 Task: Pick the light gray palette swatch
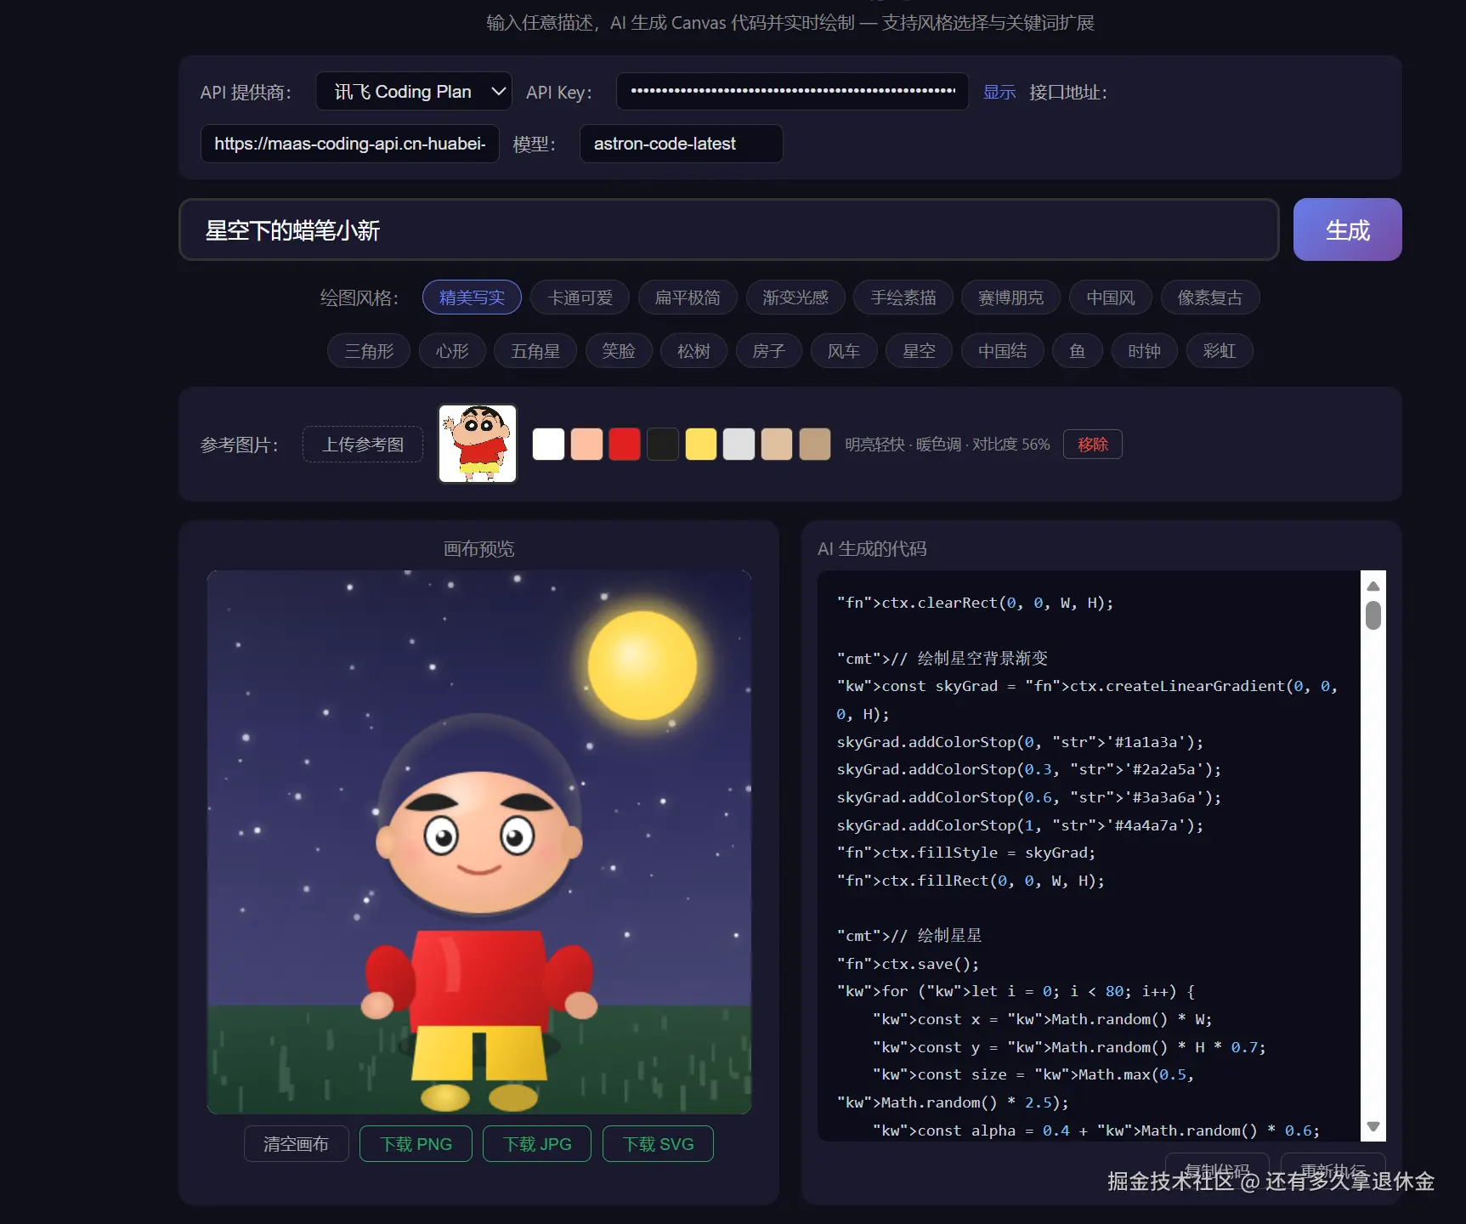tap(739, 445)
